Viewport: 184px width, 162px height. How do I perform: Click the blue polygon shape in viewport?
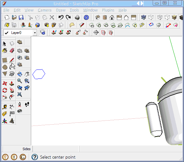click(x=39, y=74)
